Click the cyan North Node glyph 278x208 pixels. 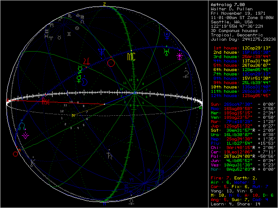point(21,127)
